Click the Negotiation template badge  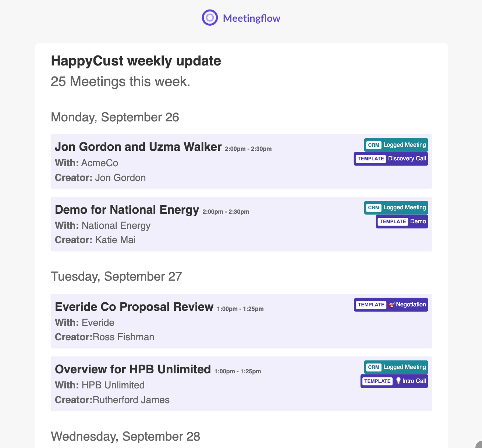[391, 305]
